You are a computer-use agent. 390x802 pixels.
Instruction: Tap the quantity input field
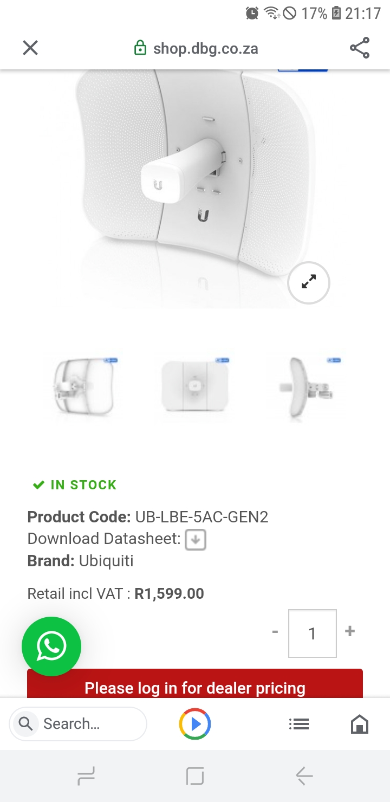[x=312, y=633]
